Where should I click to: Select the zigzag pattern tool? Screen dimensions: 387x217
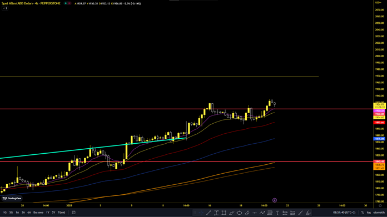click(262, 213)
